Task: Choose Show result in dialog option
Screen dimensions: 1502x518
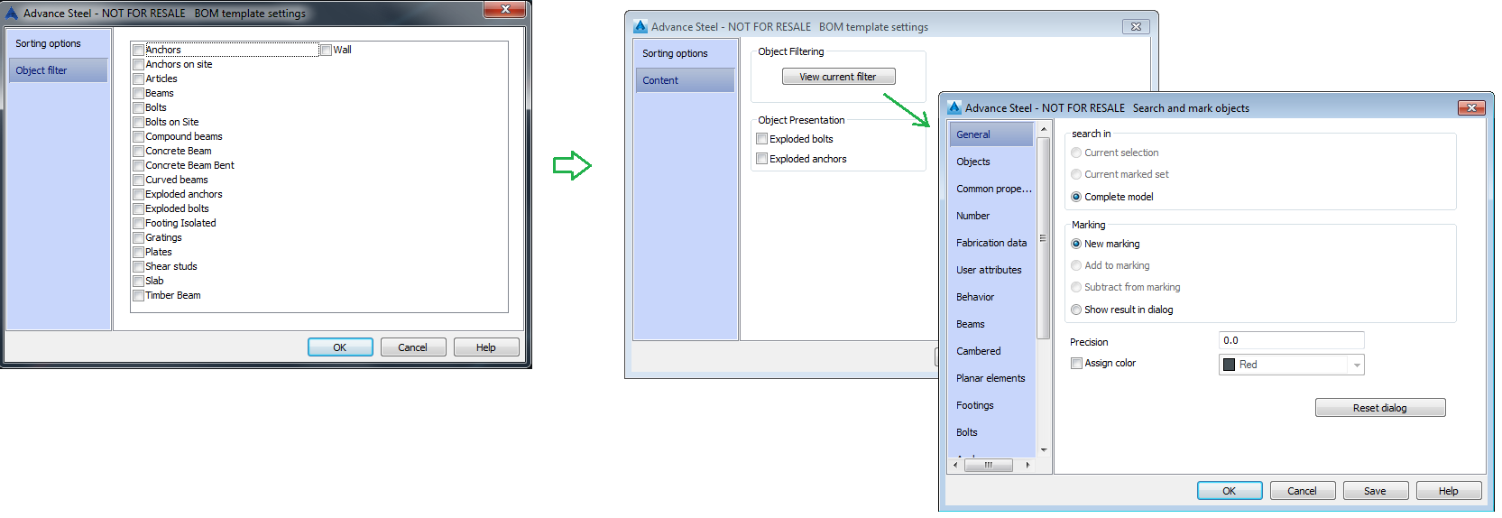Action: (1076, 310)
